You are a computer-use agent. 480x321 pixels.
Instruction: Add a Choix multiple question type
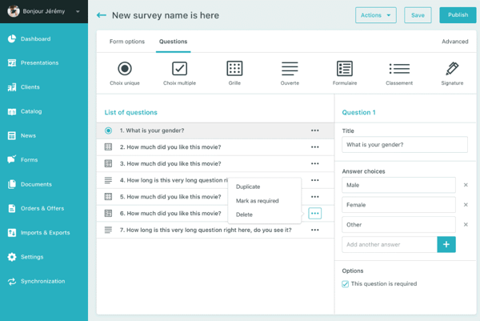(180, 69)
